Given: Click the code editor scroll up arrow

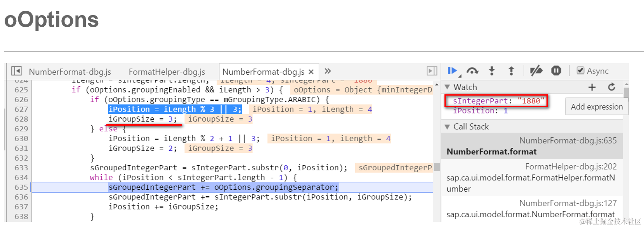Looking at the screenshot, I should (x=437, y=84).
